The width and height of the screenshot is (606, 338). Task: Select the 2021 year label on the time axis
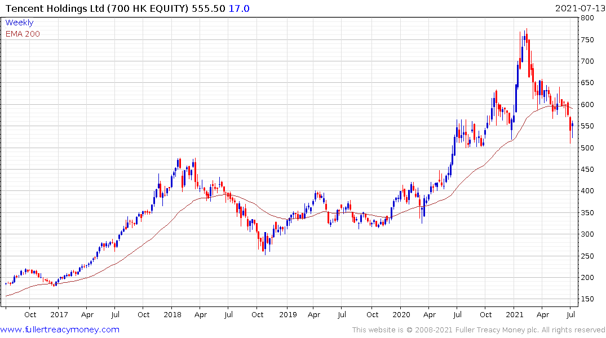click(x=515, y=314)
